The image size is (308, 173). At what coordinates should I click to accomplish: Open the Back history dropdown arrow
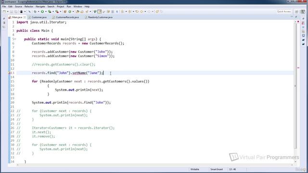pyautogui.click(x=145, y=12)
